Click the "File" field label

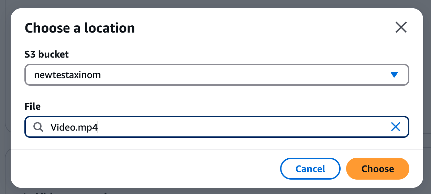pyautogui.click(x=33, y=106)
